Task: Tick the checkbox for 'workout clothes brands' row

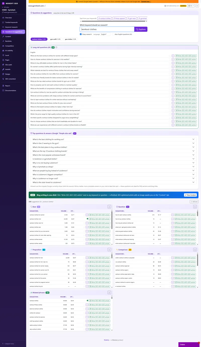Action: 84,239
